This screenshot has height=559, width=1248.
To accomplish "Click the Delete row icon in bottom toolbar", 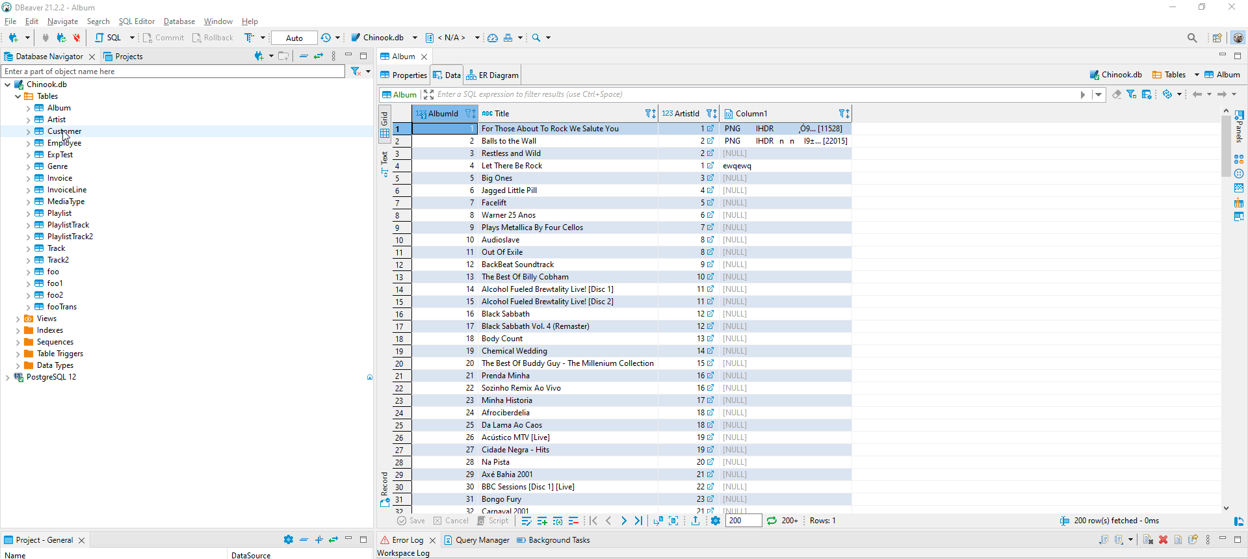I will point(573,521).
